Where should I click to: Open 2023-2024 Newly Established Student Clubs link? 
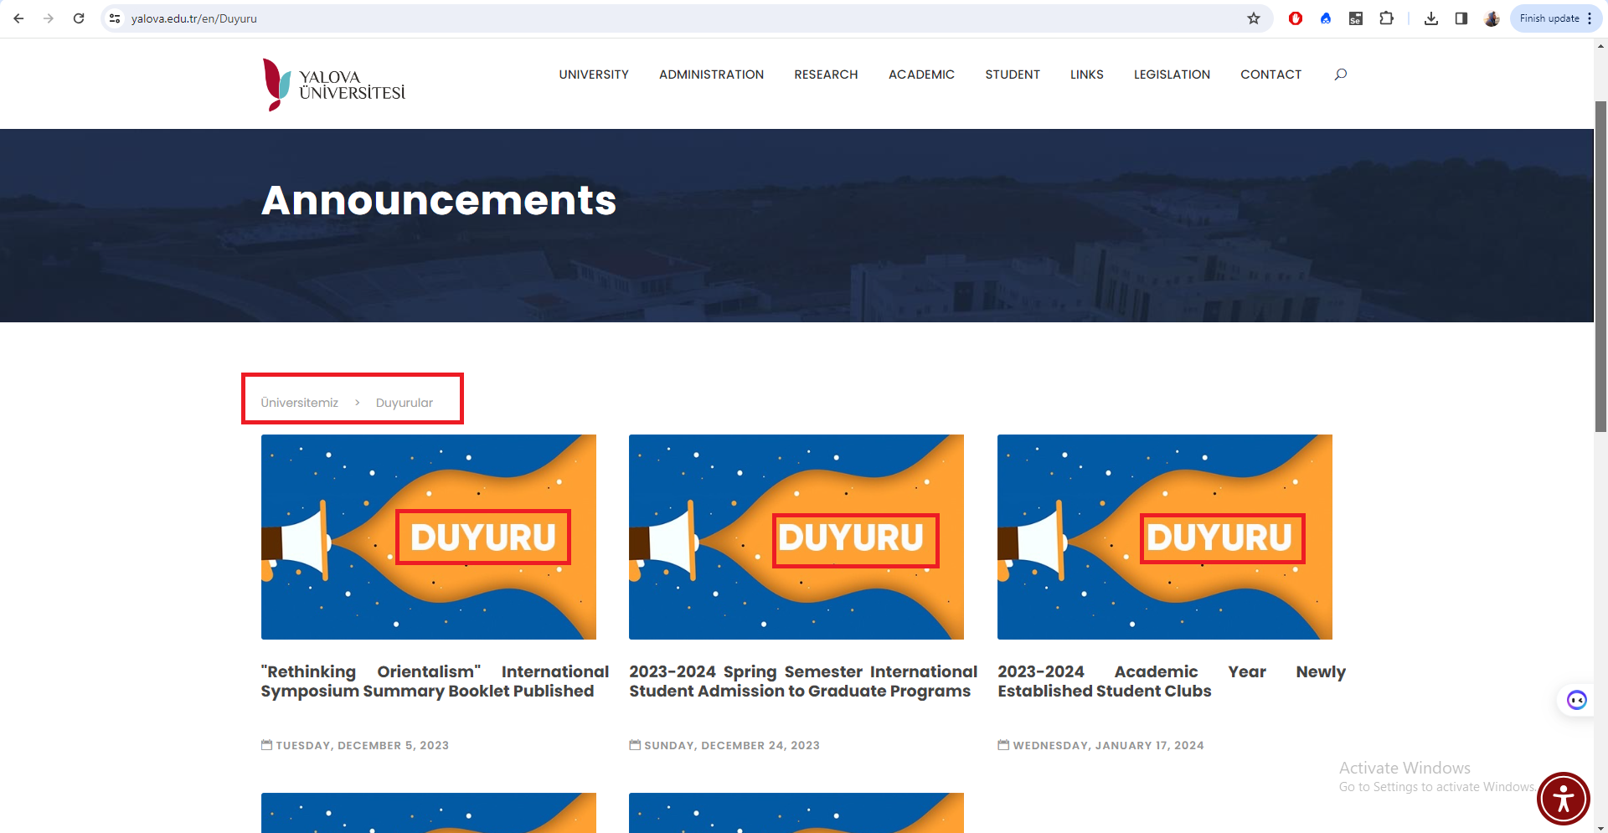coord(1172,681)
